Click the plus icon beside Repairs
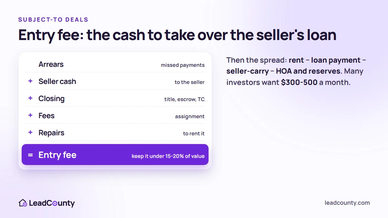388x218 pixels. 30,132
